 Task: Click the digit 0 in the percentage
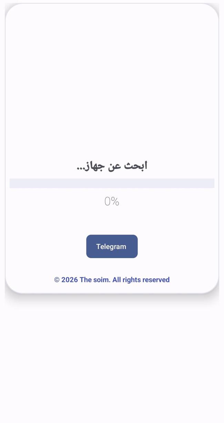click(x=108, y=201)
